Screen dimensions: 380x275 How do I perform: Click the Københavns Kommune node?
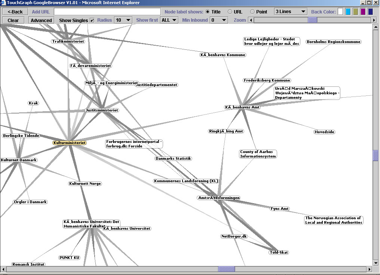point(223,55)
